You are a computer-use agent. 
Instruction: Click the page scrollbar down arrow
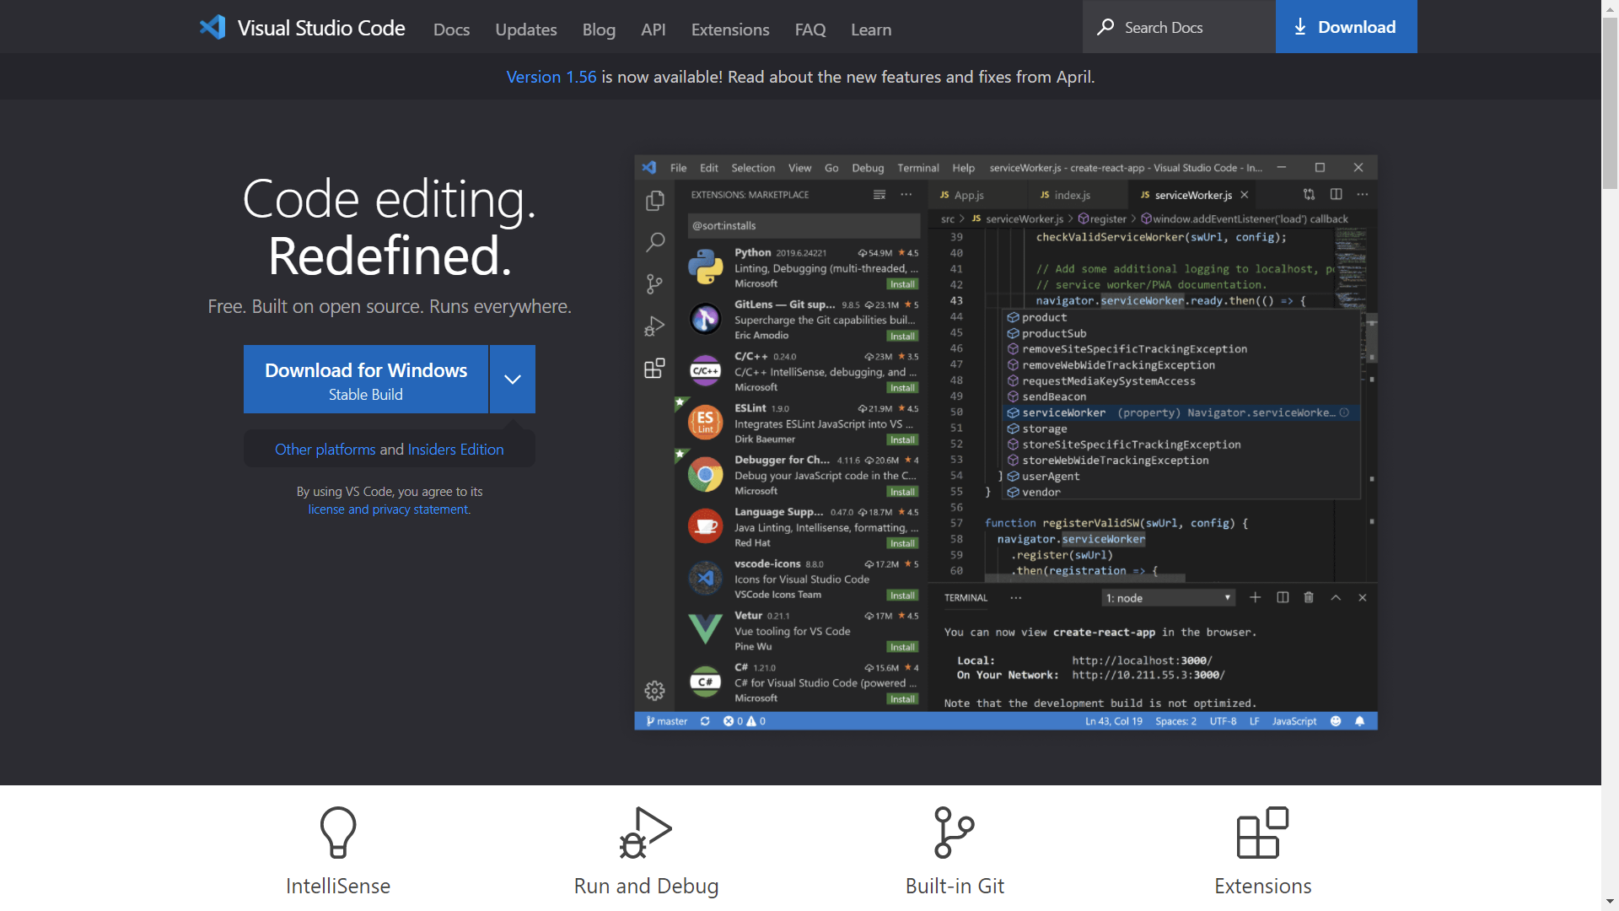click(x=1610, y=902)
